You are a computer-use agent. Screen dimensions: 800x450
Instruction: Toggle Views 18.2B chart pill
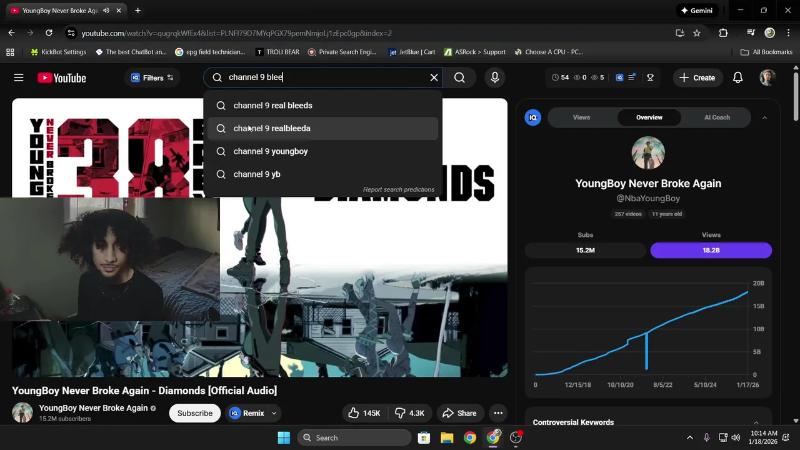coord(711,250)
